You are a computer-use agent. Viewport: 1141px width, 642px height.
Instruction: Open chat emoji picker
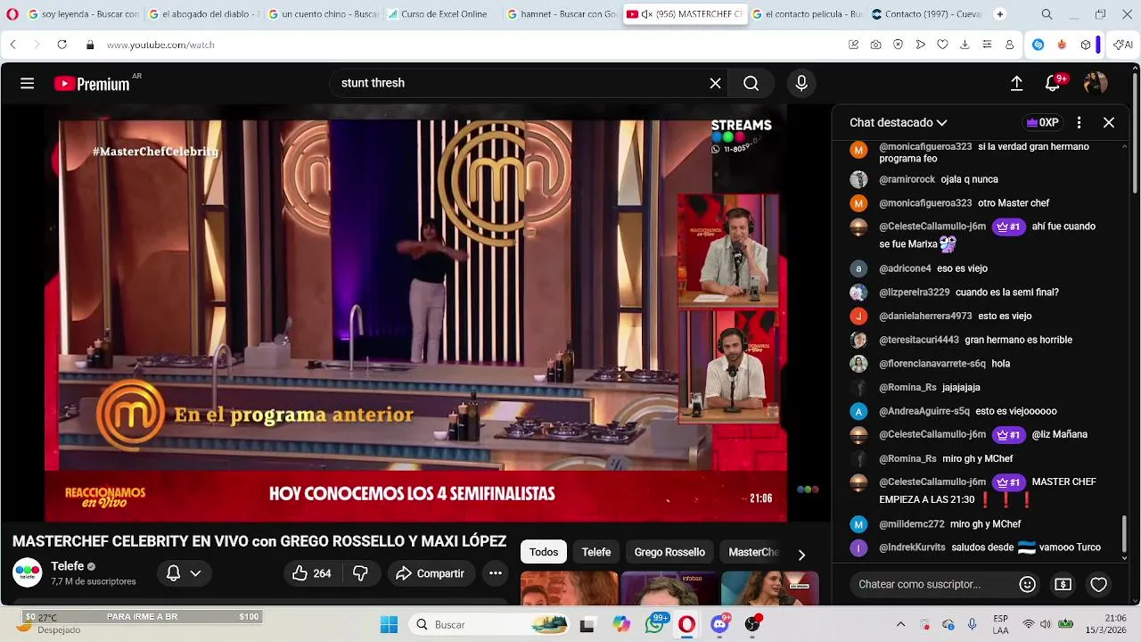(1027, 584)
